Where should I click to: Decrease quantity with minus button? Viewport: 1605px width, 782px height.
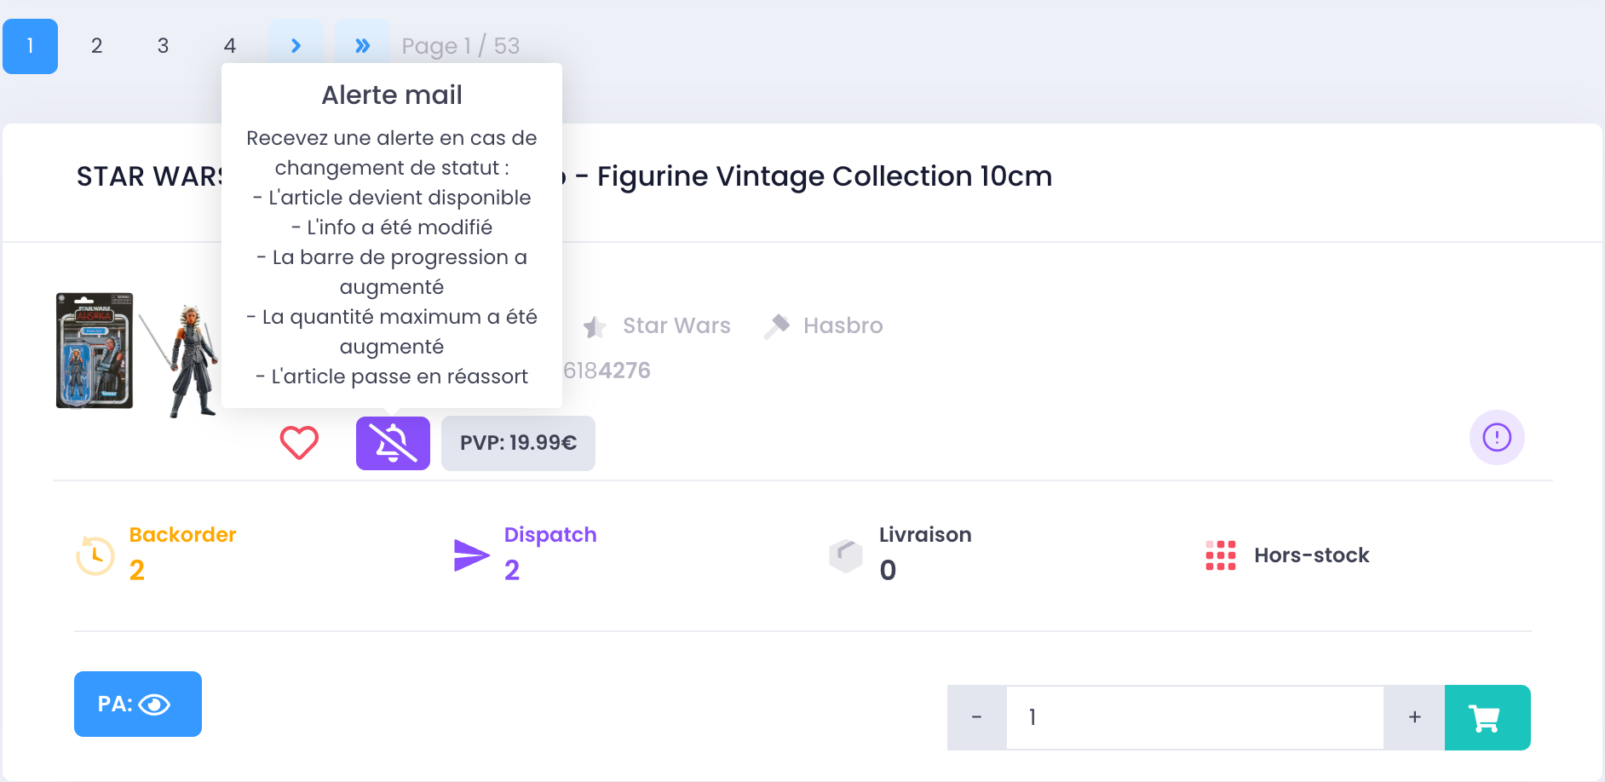[977, 717]
